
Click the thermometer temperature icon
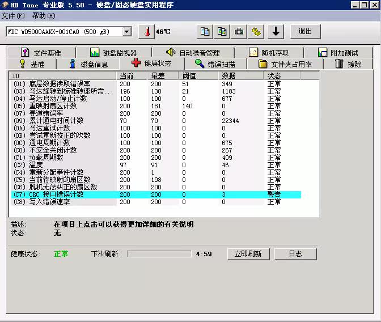[147, 32]
